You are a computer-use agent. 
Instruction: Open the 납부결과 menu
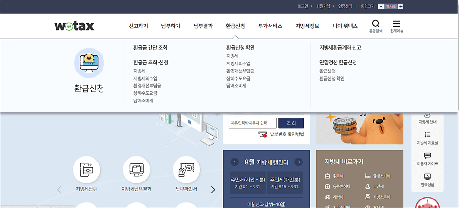tap(203, 26)
